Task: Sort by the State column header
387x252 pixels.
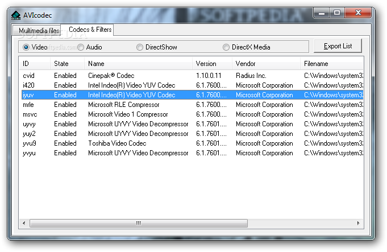Action: click(68, 64)
